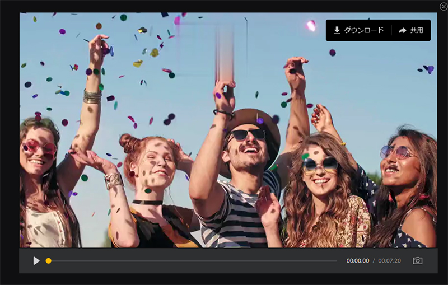448x285 pixels.
Task: Select the 共有 share button text
Action: pos(417,30)
